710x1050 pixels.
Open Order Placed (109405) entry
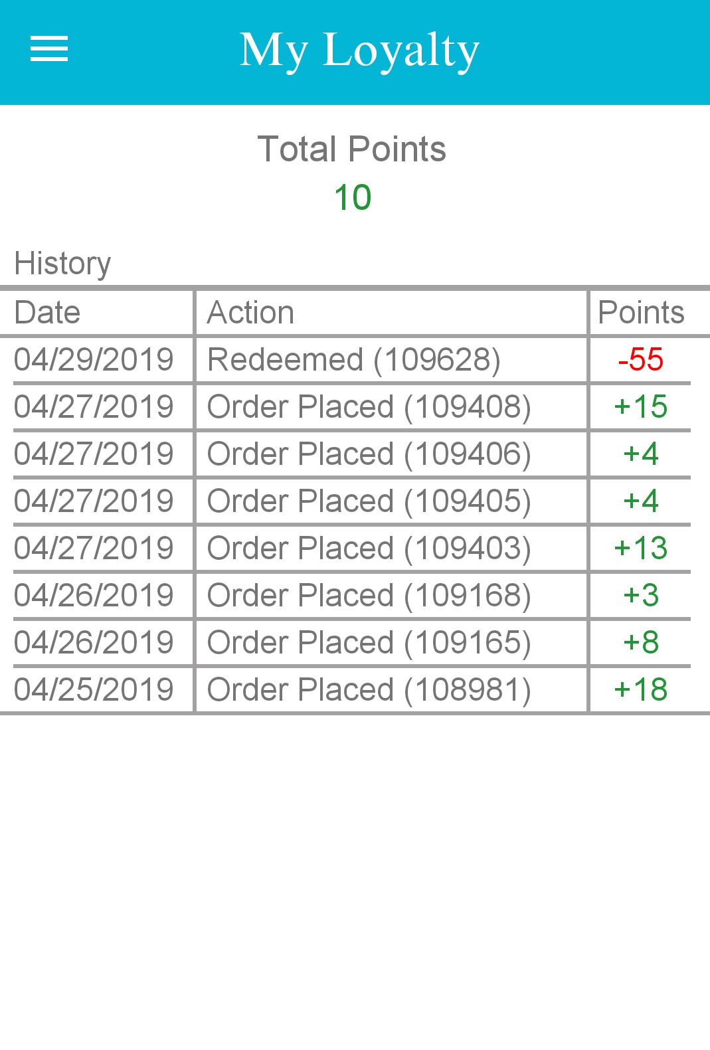click(x=369, y=501)
